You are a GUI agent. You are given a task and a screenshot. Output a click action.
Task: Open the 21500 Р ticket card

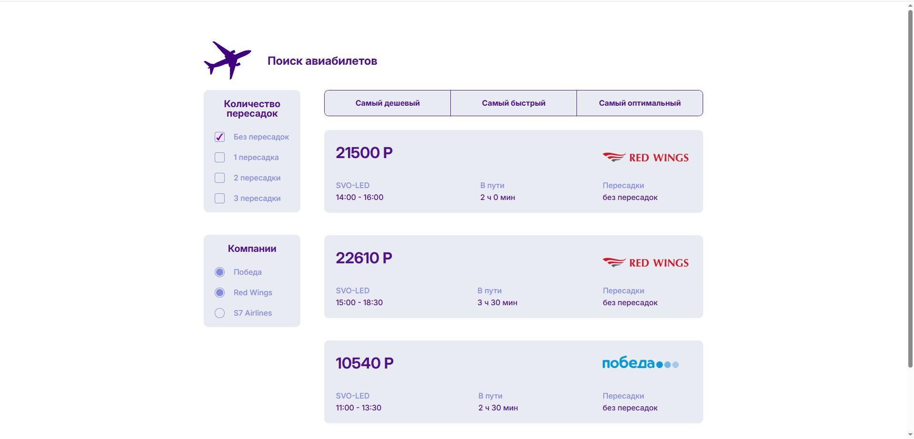click(x=513, y=171)
